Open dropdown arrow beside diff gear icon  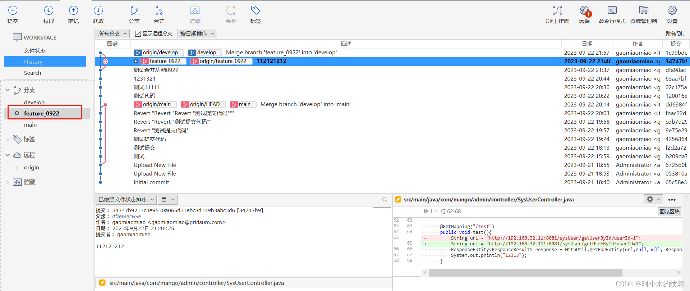point(658,199)
